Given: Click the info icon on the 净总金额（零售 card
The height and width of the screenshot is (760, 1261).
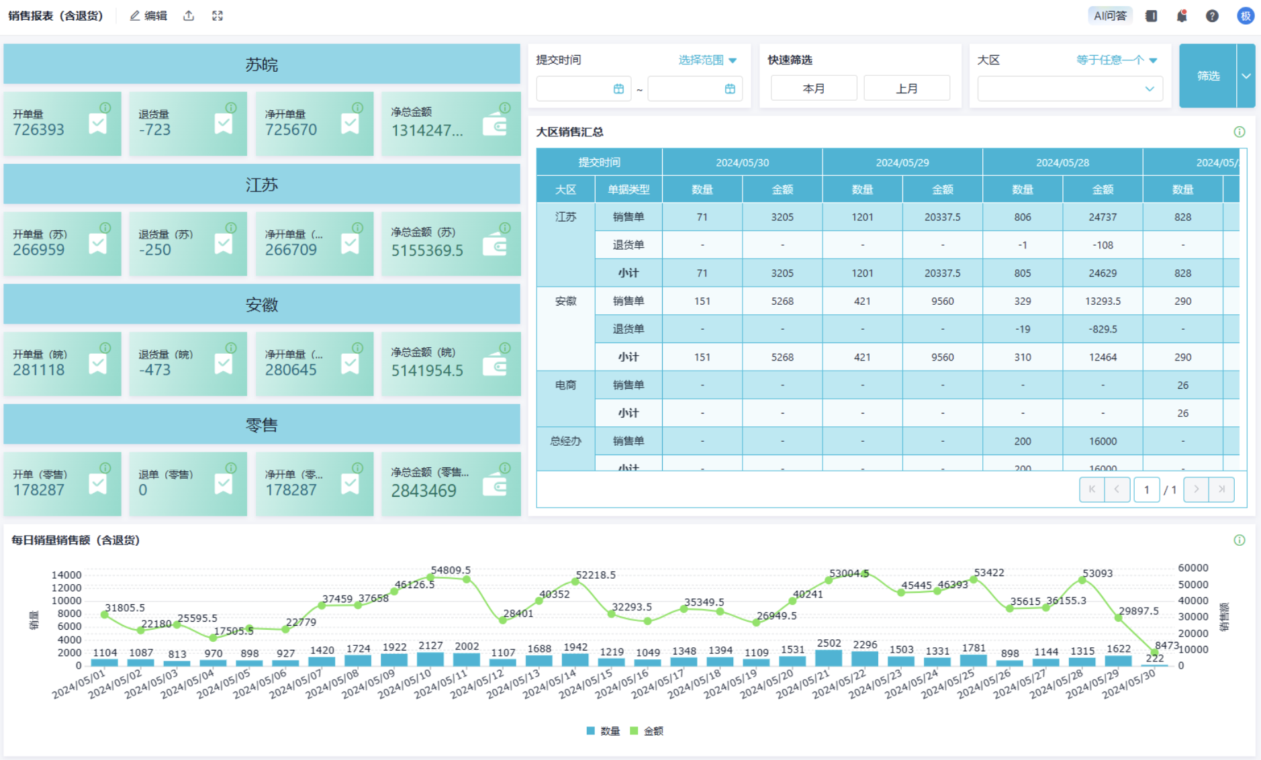Looking at the screenshot, I should [x=505, y=468].
